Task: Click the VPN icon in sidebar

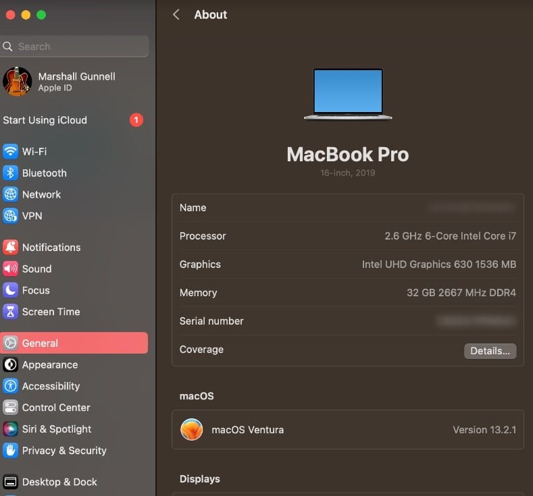Action: [x=11, y=215]
